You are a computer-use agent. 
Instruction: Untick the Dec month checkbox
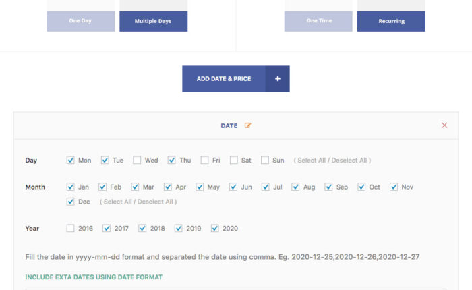click(x=71, y=202)
